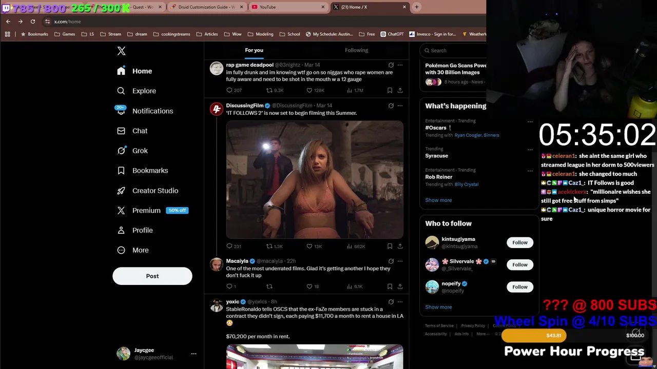
Task: Open the More menu in sidebar
Action: (x=132, y=250)
